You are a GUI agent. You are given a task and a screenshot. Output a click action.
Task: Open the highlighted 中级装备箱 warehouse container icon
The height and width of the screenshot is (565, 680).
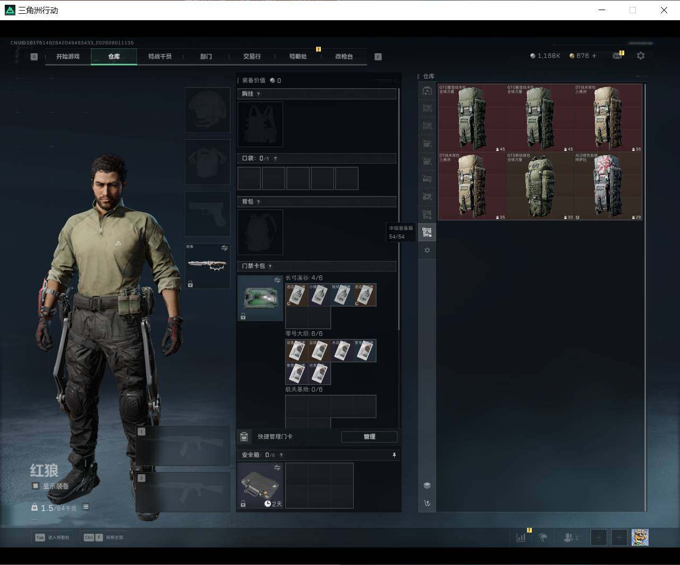coord(427,232)
